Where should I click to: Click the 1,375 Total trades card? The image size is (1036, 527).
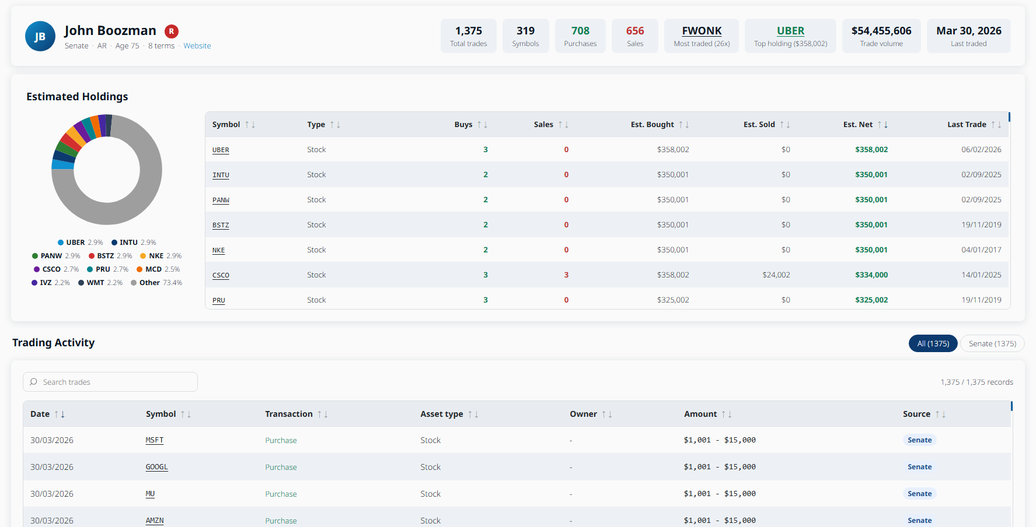468,36
